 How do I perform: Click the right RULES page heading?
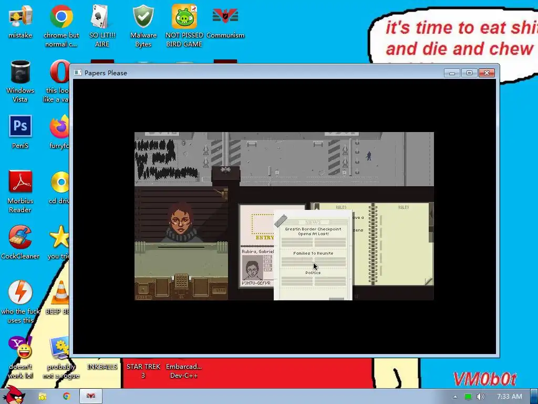(x=403, y=207)
